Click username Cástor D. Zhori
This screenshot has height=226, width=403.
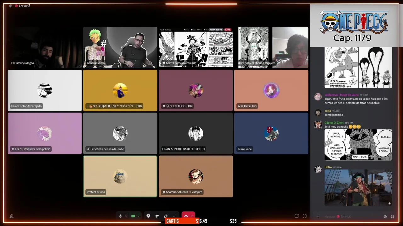click(x=334, y=123)
